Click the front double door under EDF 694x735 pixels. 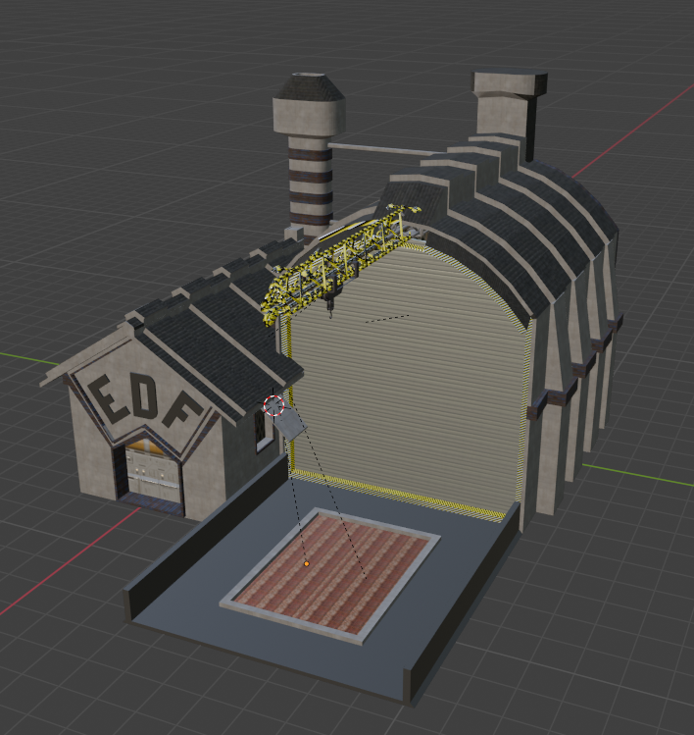(x=155, y=473)
